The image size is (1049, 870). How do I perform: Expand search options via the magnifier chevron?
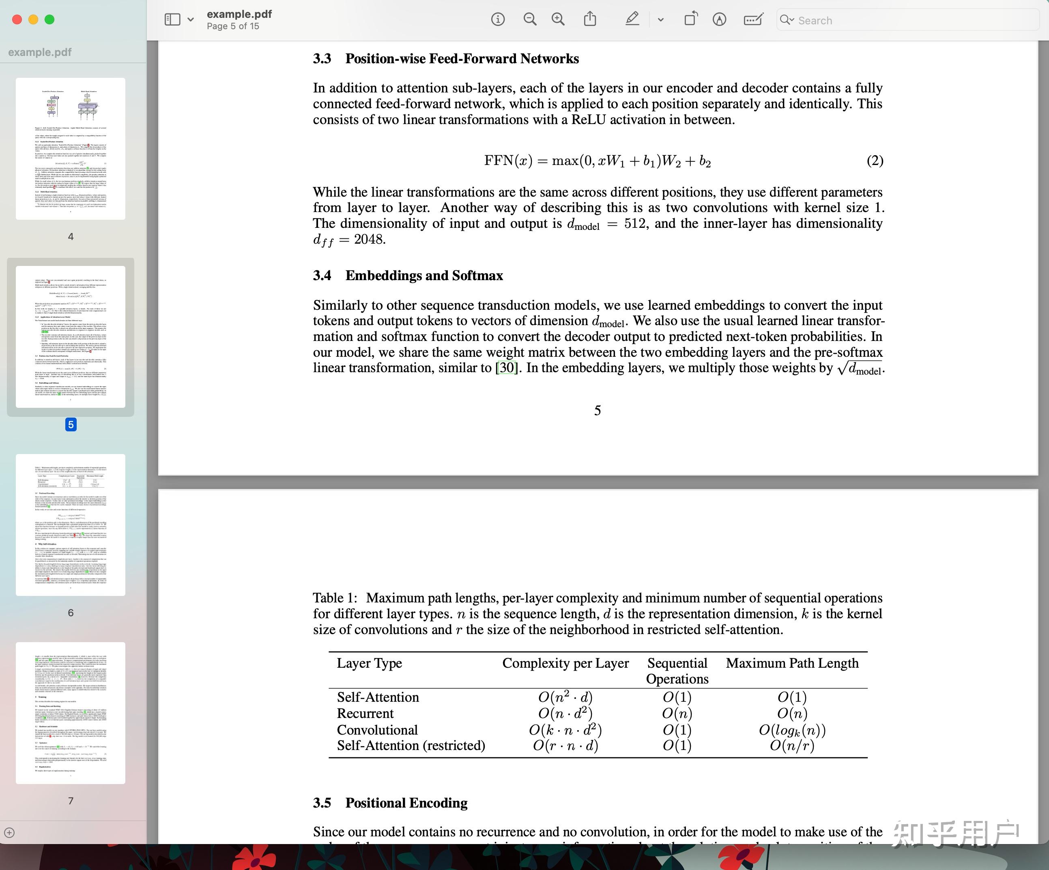(x=787, y=19)
